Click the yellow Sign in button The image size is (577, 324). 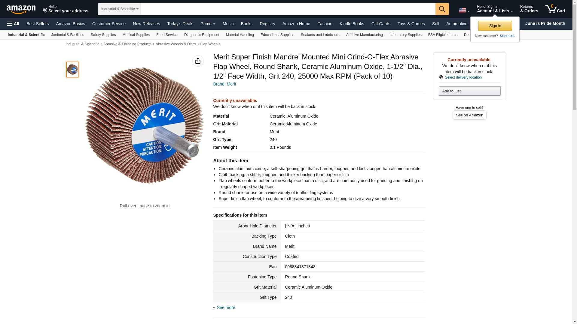[495, 26]
